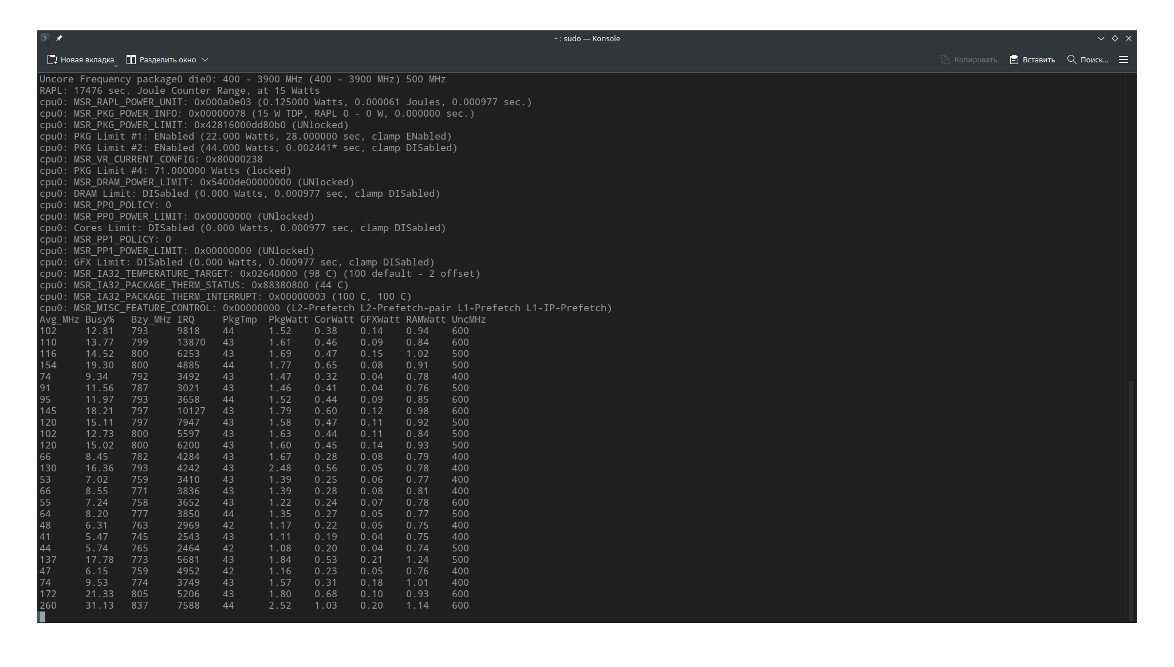Click the IRQ value 13870
This screenshot has width=1174, height=667.
click(x=191, y=342)
